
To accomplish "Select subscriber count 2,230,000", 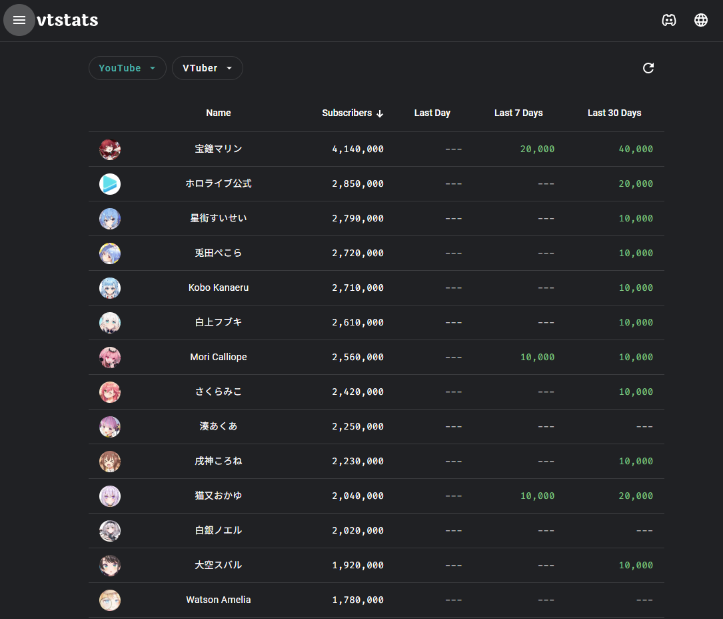I will pyautogui.click(x=358, y=461).
